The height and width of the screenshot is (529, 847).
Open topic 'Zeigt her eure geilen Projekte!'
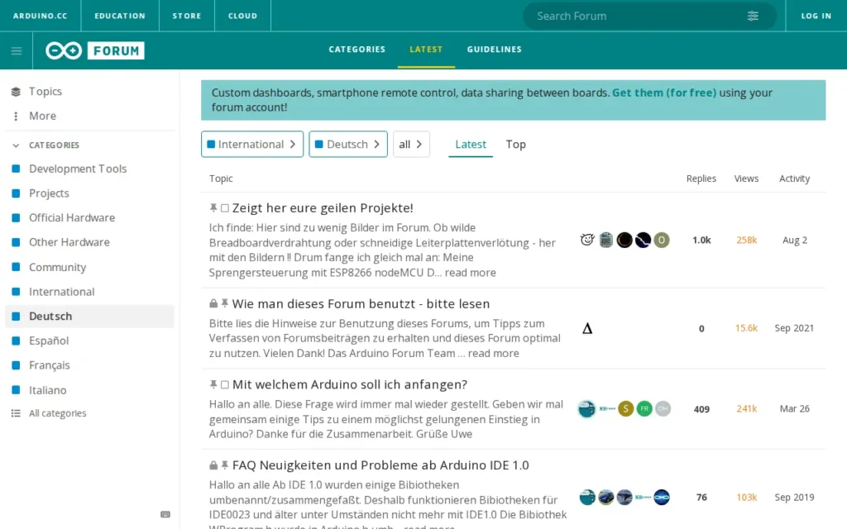[x=323, y=207]
